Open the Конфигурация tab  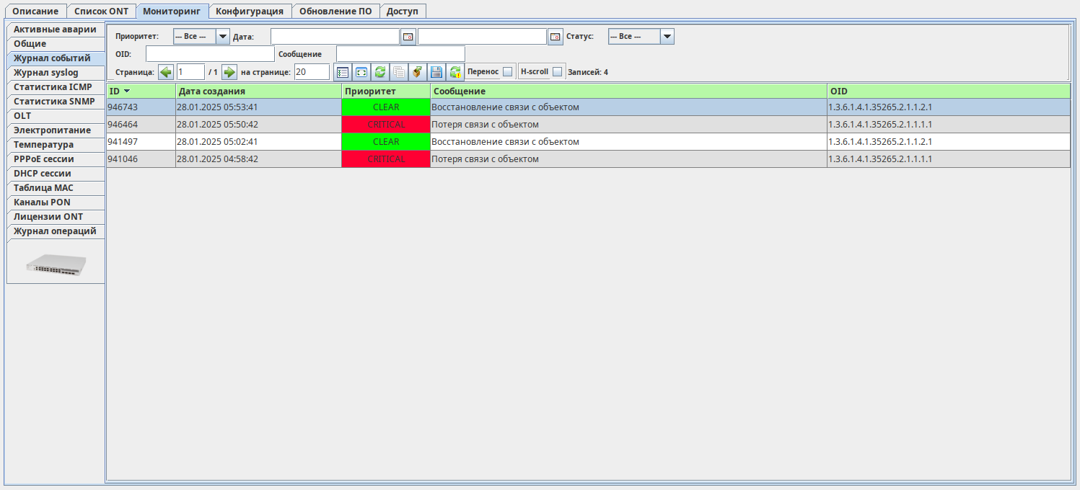(x=250, y=12)
